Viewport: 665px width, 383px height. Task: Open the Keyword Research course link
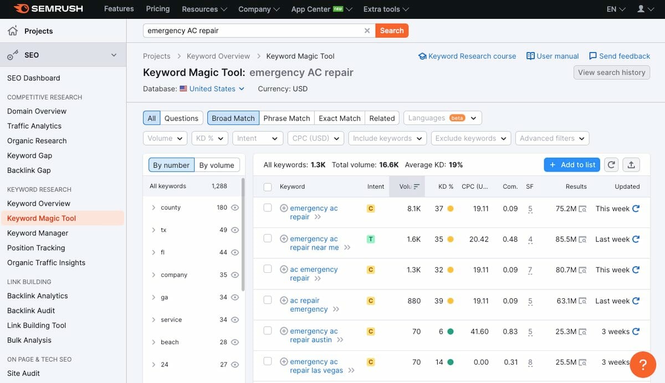[467, 56]
